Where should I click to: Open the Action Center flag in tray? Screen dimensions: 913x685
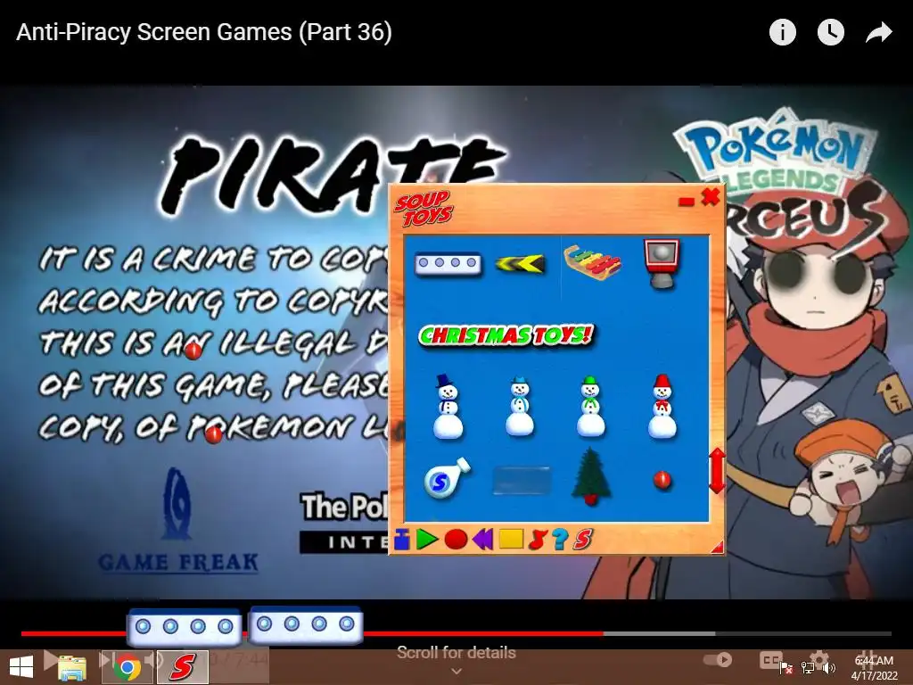pyautogui.click(x=786, y=668)
